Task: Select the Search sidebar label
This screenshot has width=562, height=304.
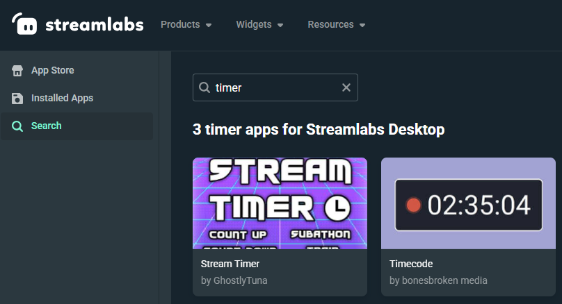Action: pos(47,126)
